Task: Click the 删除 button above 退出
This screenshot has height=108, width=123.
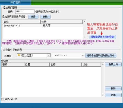Action: (113, 89)
